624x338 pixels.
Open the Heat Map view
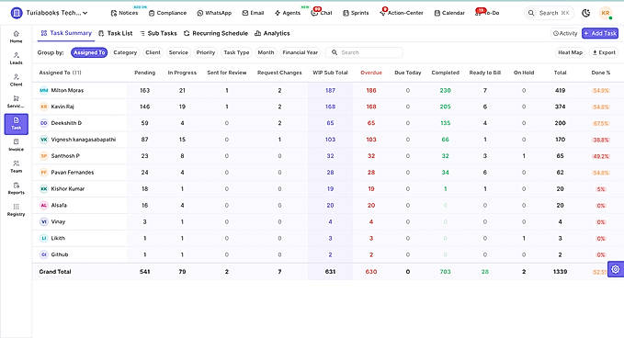pos(571,52)
